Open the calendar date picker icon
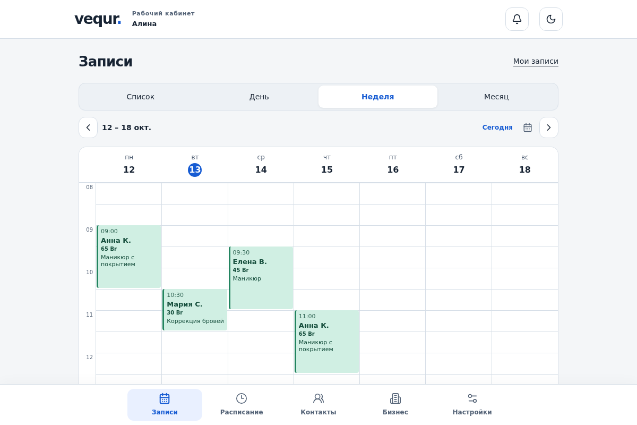 [528, 127]
